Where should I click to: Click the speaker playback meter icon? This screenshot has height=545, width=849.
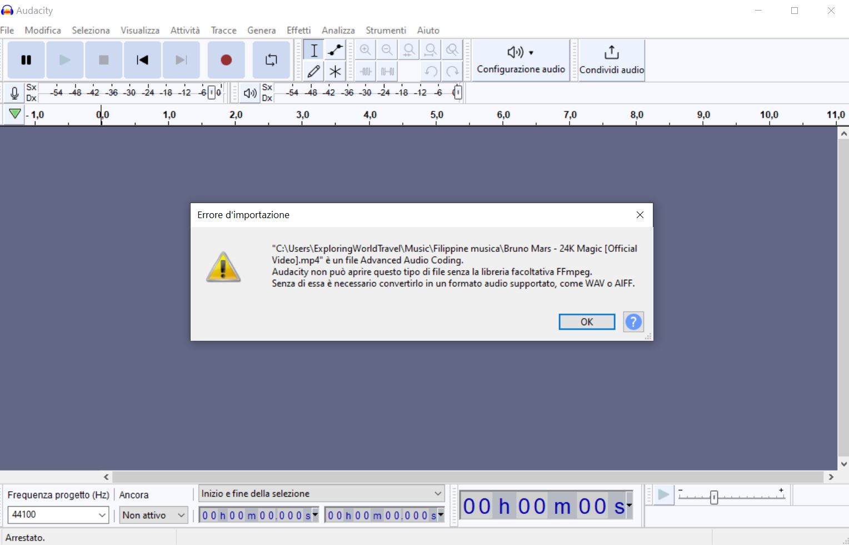point(251,93)
